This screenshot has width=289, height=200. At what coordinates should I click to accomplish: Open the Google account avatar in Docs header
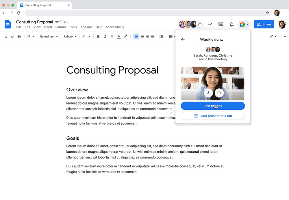[282, 24]
